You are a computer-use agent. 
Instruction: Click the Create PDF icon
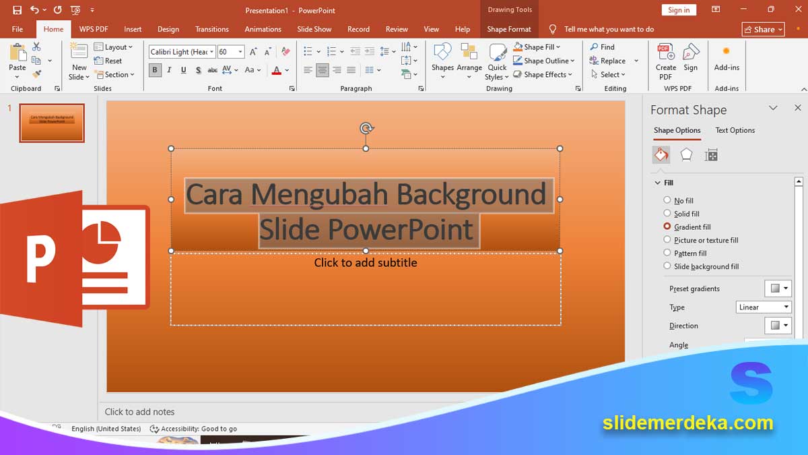666,61
